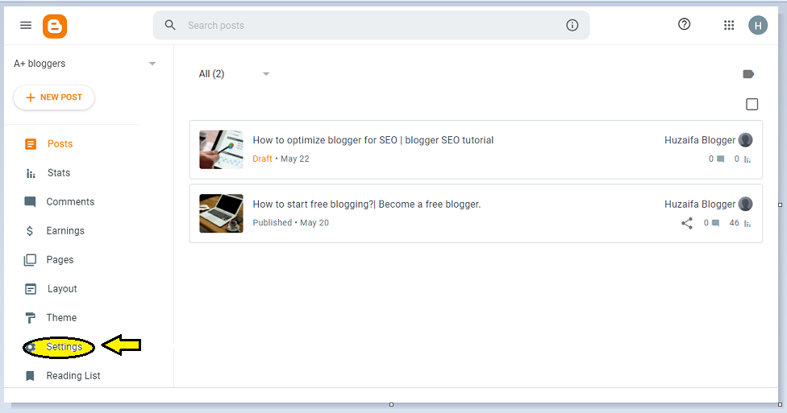787x413 pixels.
Task: Open free blogging post laptop thumbnail
Action: [x=221, y=213]
